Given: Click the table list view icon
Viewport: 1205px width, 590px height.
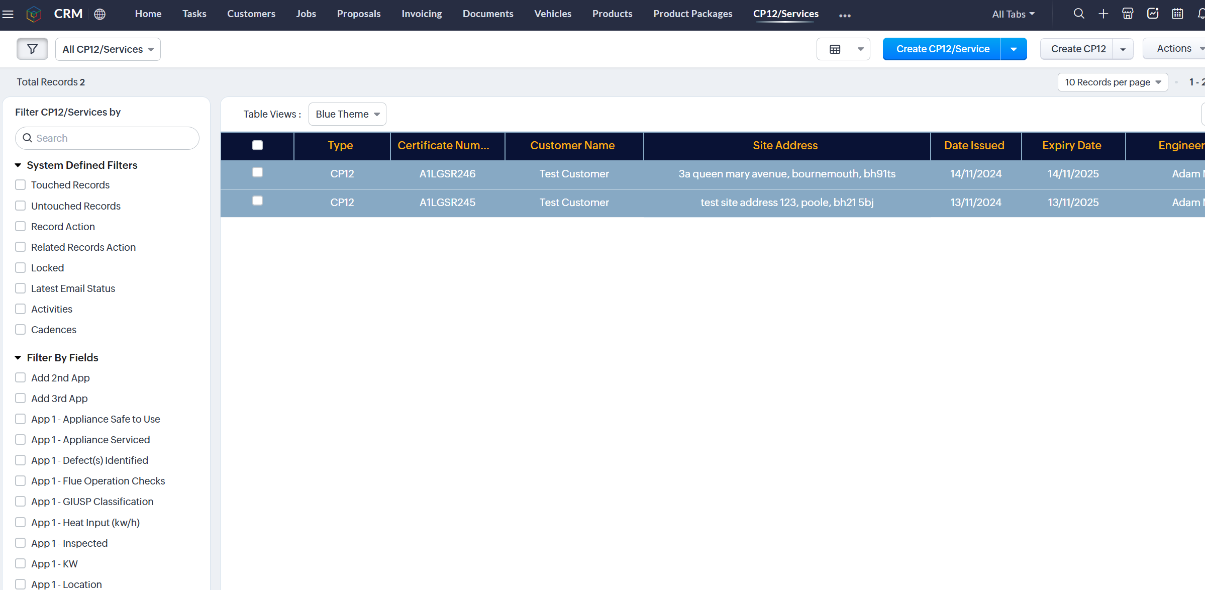Looking at the screenshot, I should 835,49.
